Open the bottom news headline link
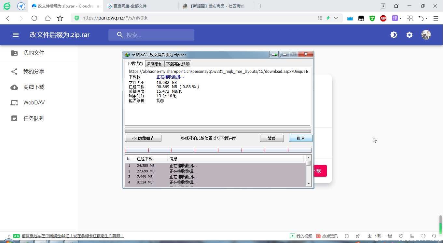The image size is (443, 243). (x=73, y=236)
